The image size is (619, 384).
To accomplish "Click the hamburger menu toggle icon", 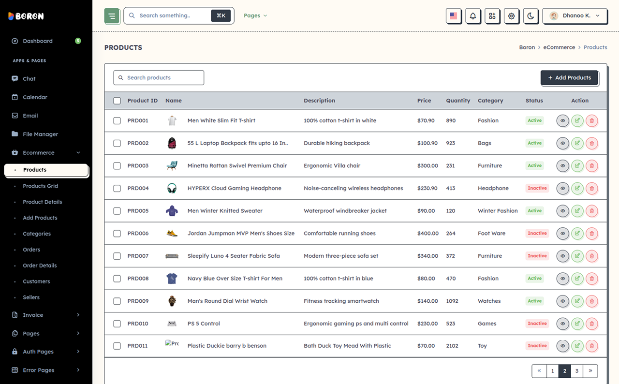I will tap(112, 16).
